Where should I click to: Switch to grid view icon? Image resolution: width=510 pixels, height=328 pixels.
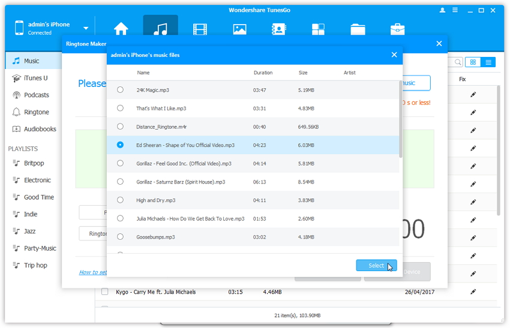[x=473, y=62]
